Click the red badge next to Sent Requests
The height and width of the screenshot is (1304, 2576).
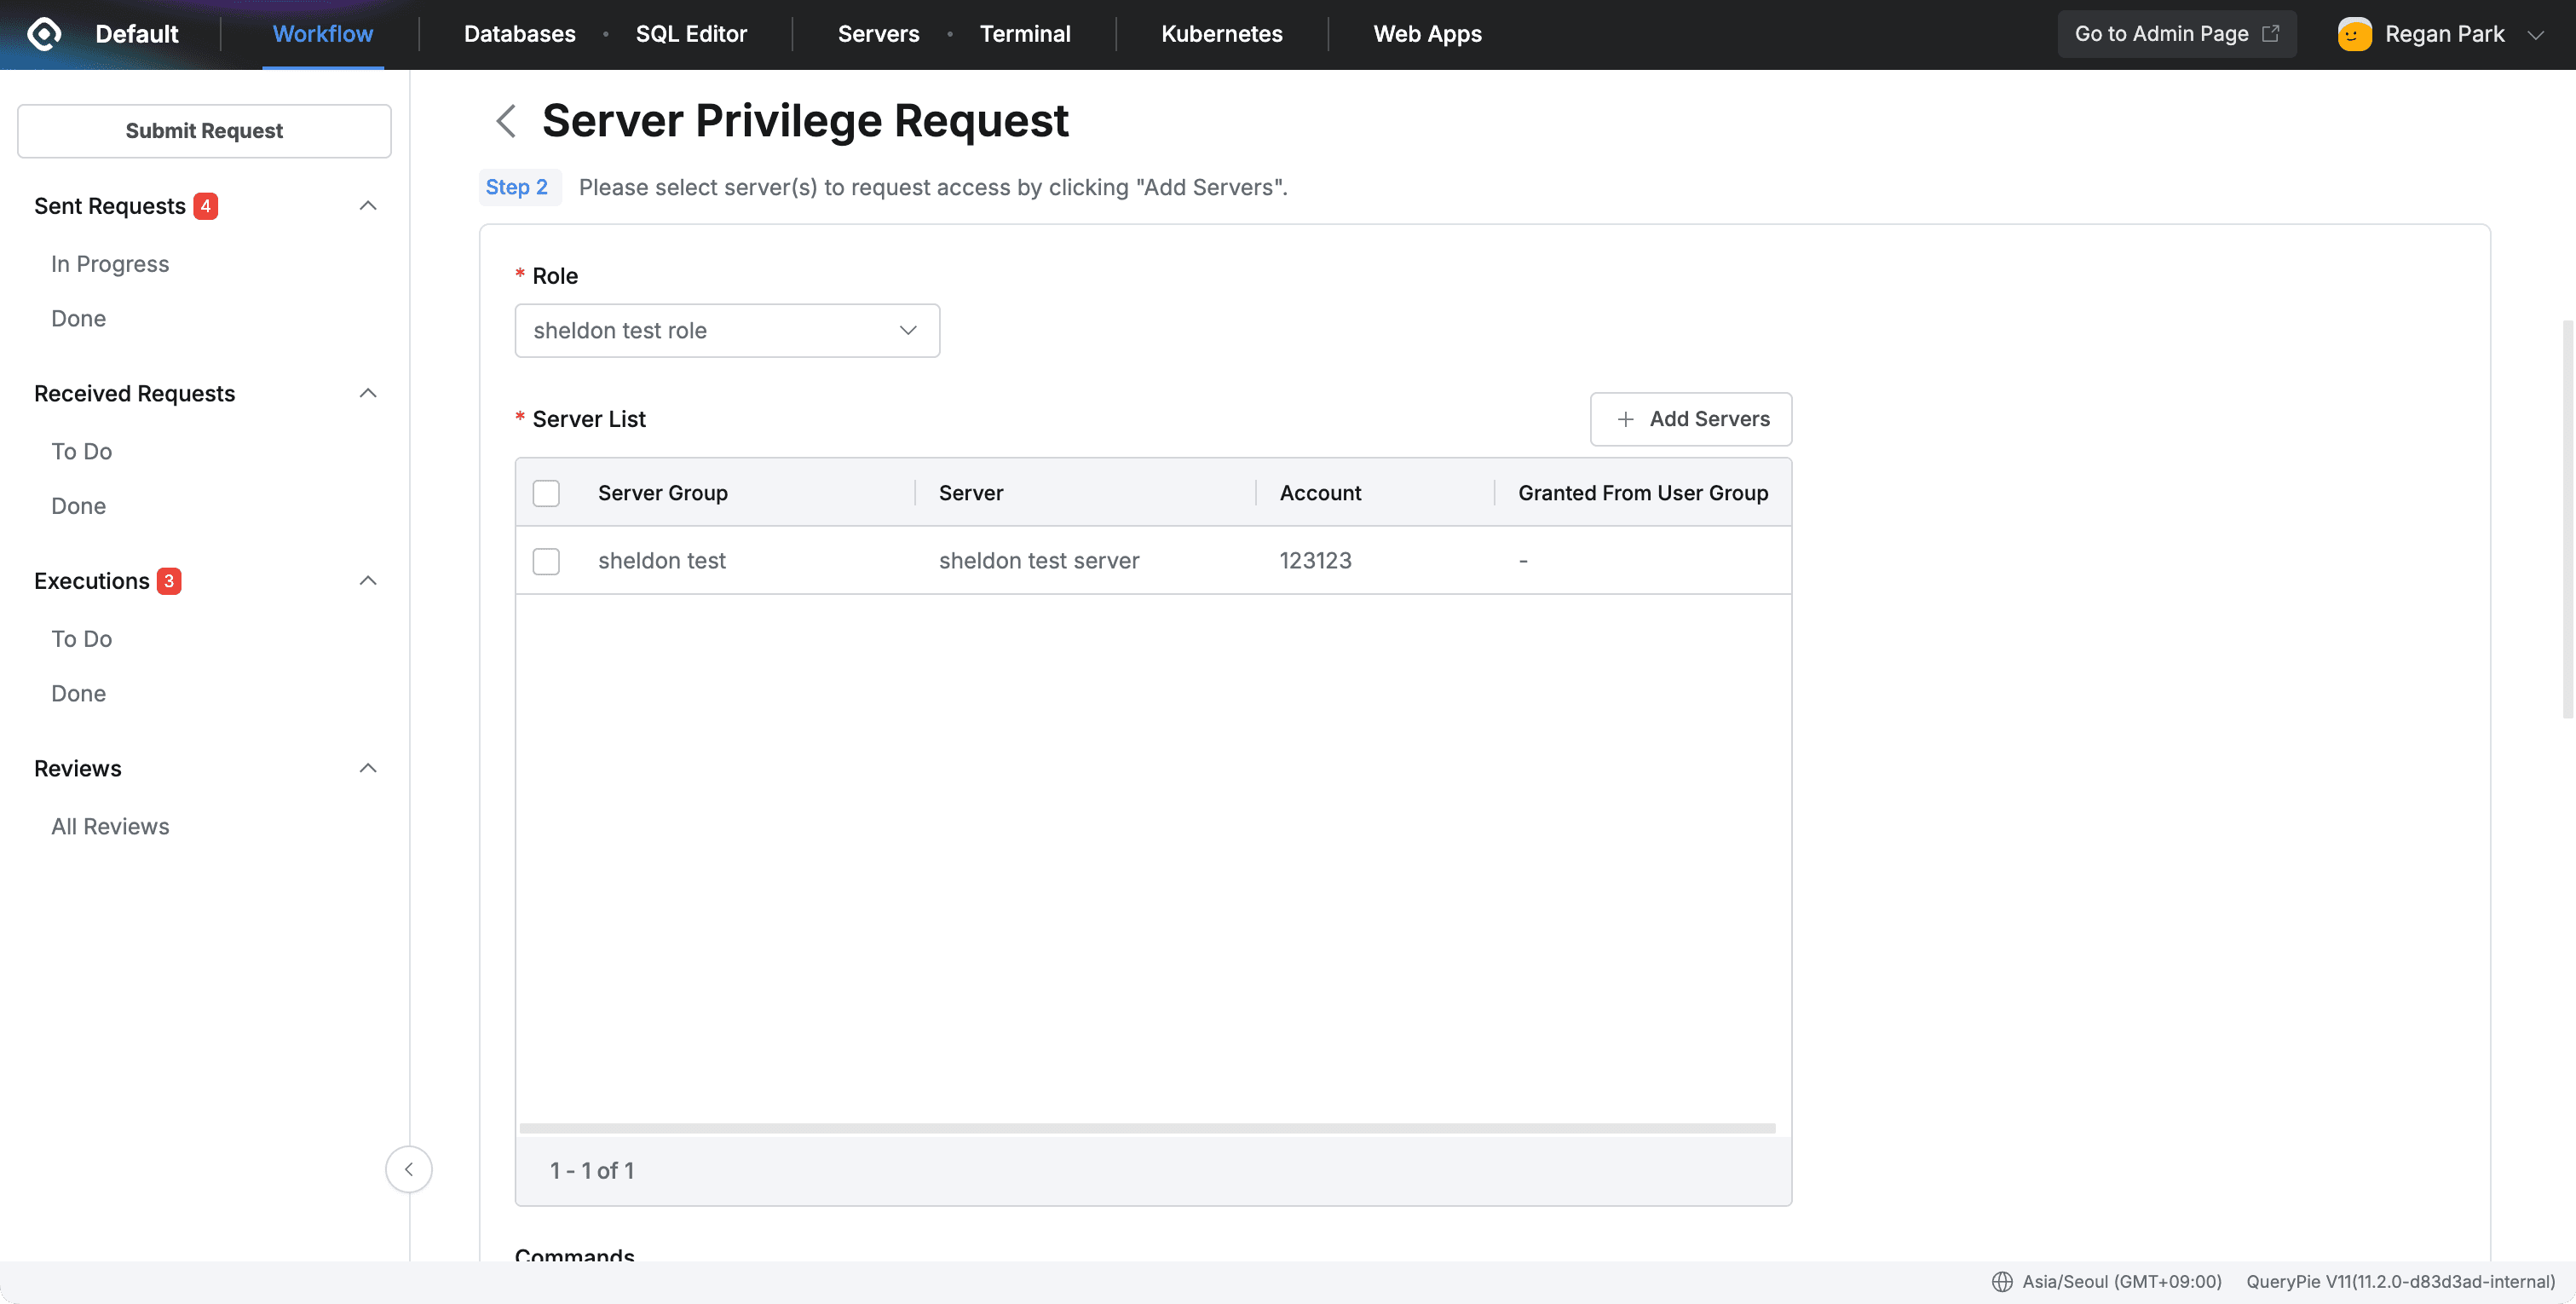click(205, 205)
